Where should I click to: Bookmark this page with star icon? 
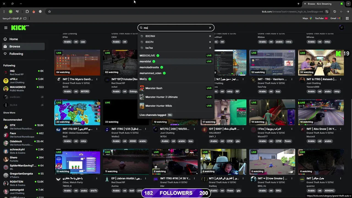[50, 12]
